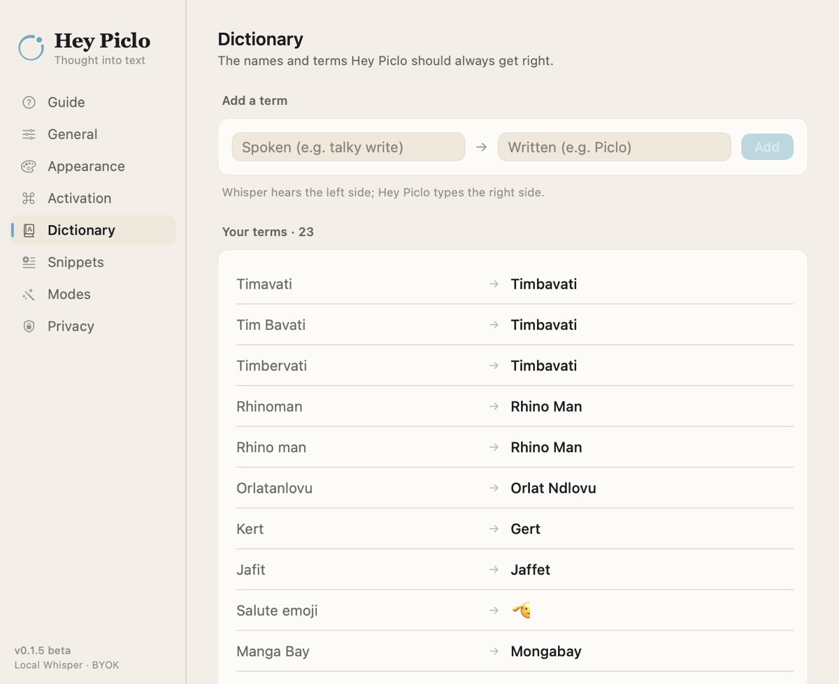Select the Jafit spoken term
Image resolution: width=839 pixels, height=684 pixels.
pos(250,570)
